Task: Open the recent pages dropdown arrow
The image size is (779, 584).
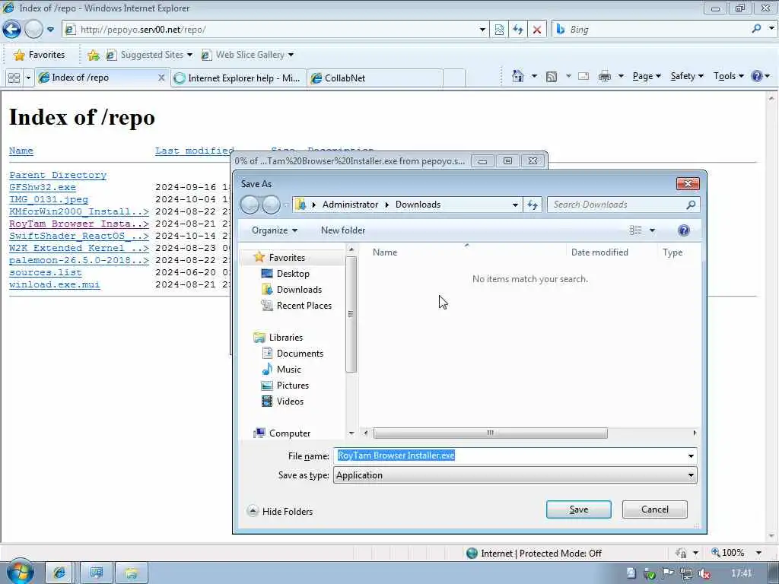Action: tap(50, 30)
